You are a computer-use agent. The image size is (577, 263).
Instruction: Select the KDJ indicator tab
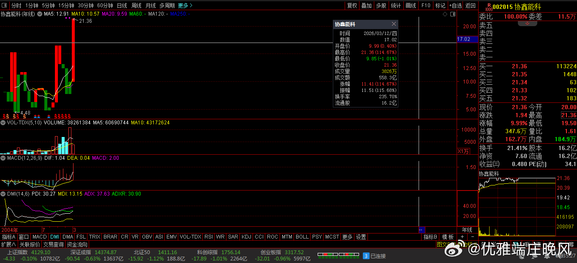(x=246, y=237)
